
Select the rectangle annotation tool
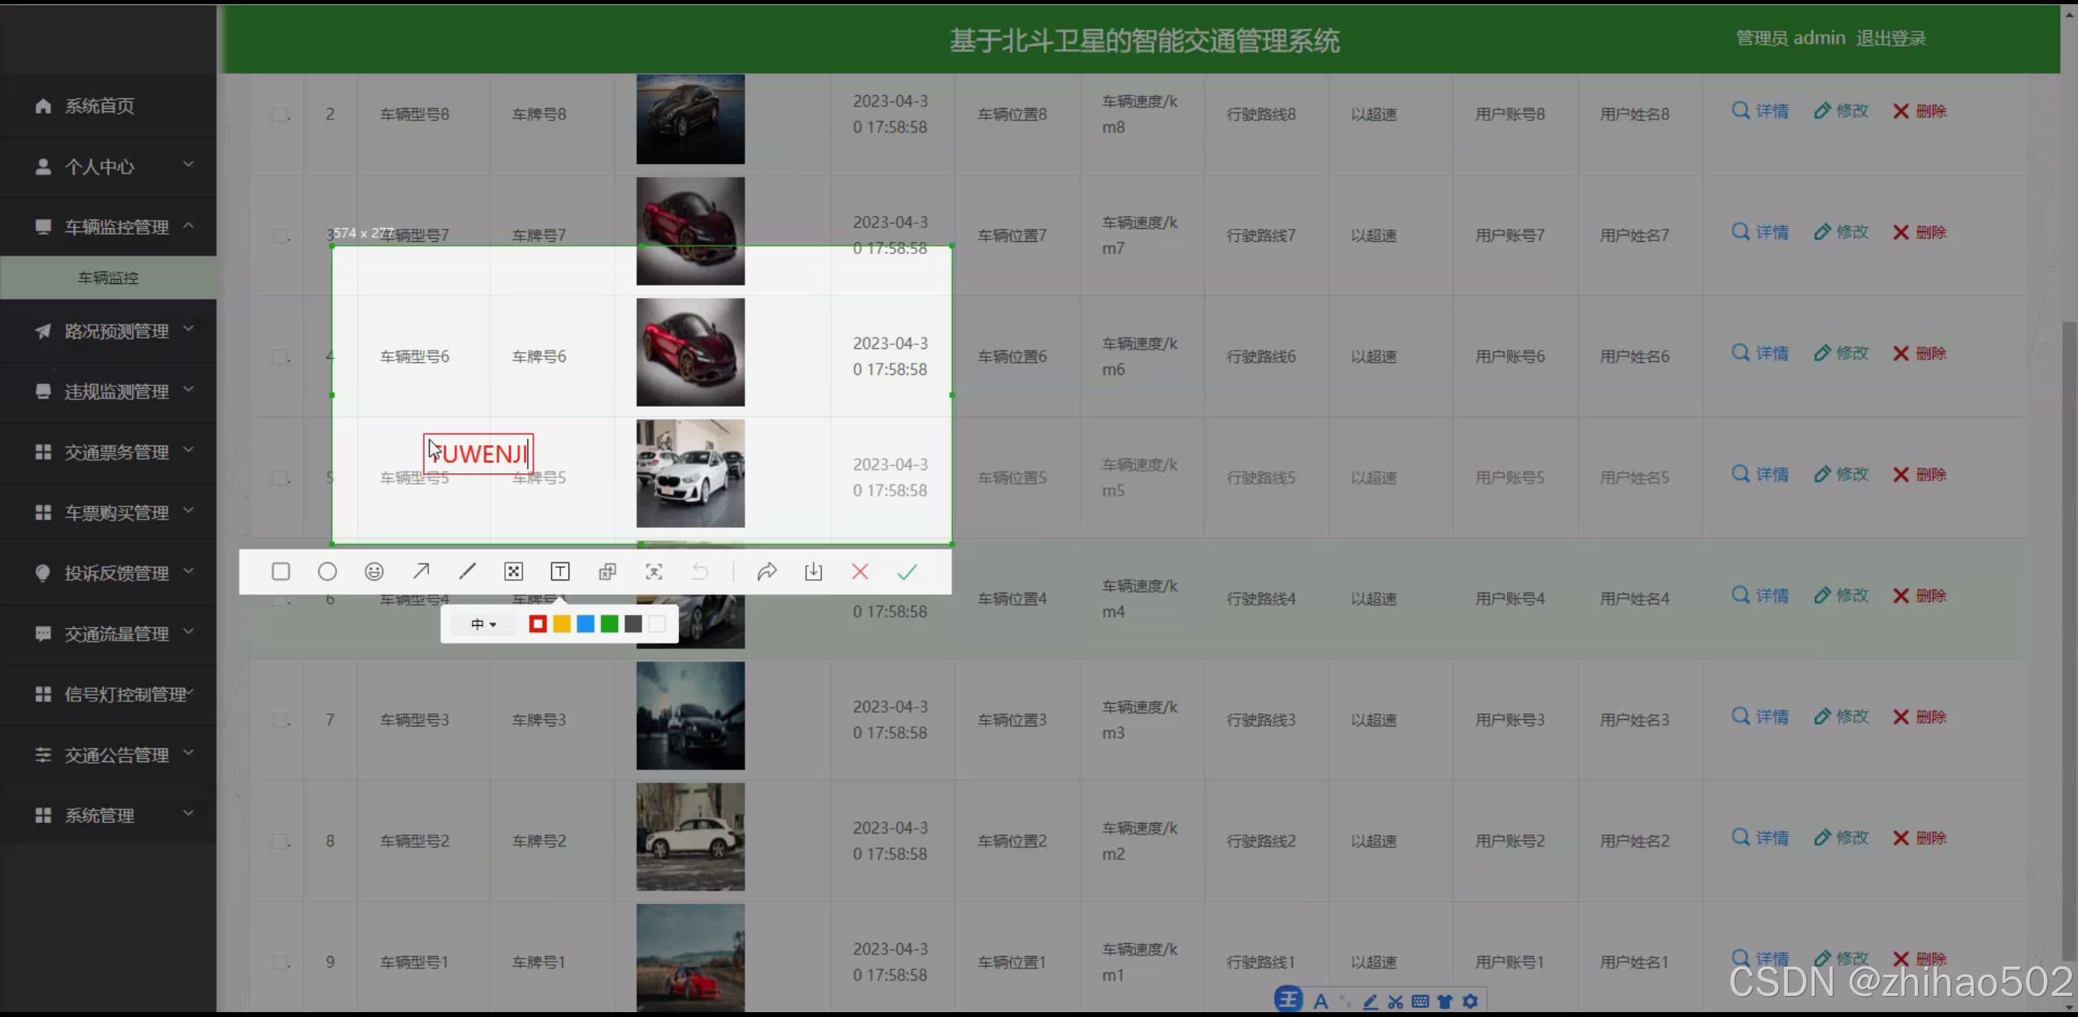click(x=281, y=571)
